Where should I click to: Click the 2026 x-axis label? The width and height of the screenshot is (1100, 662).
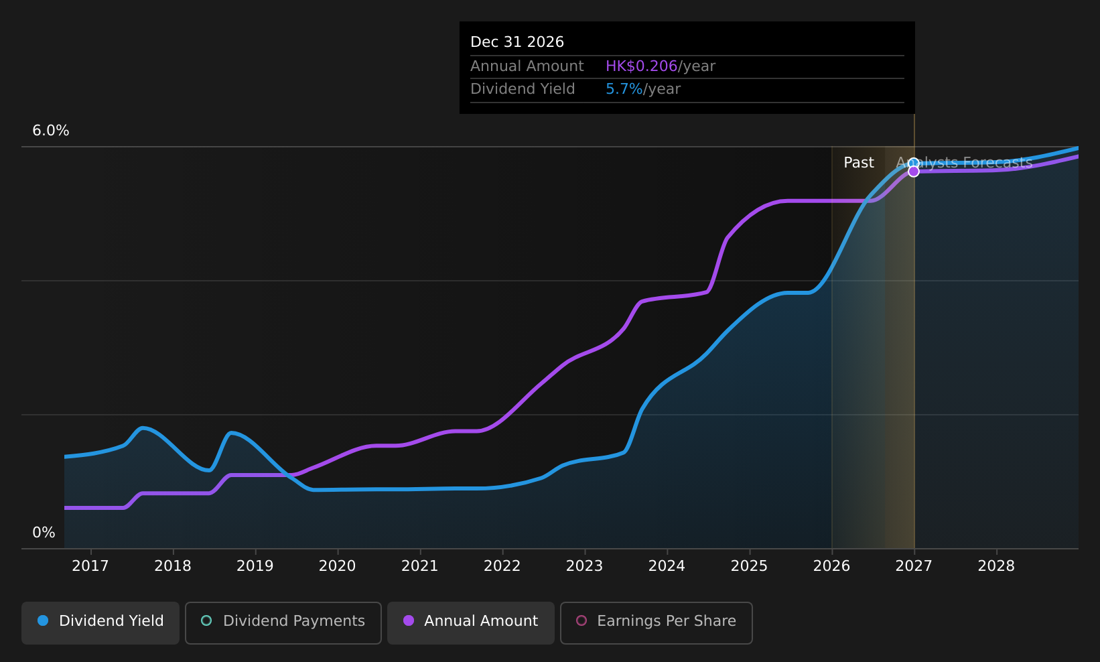(x=832, y=566)
